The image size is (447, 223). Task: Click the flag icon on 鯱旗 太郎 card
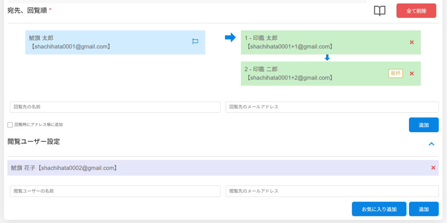click(195, 41)
